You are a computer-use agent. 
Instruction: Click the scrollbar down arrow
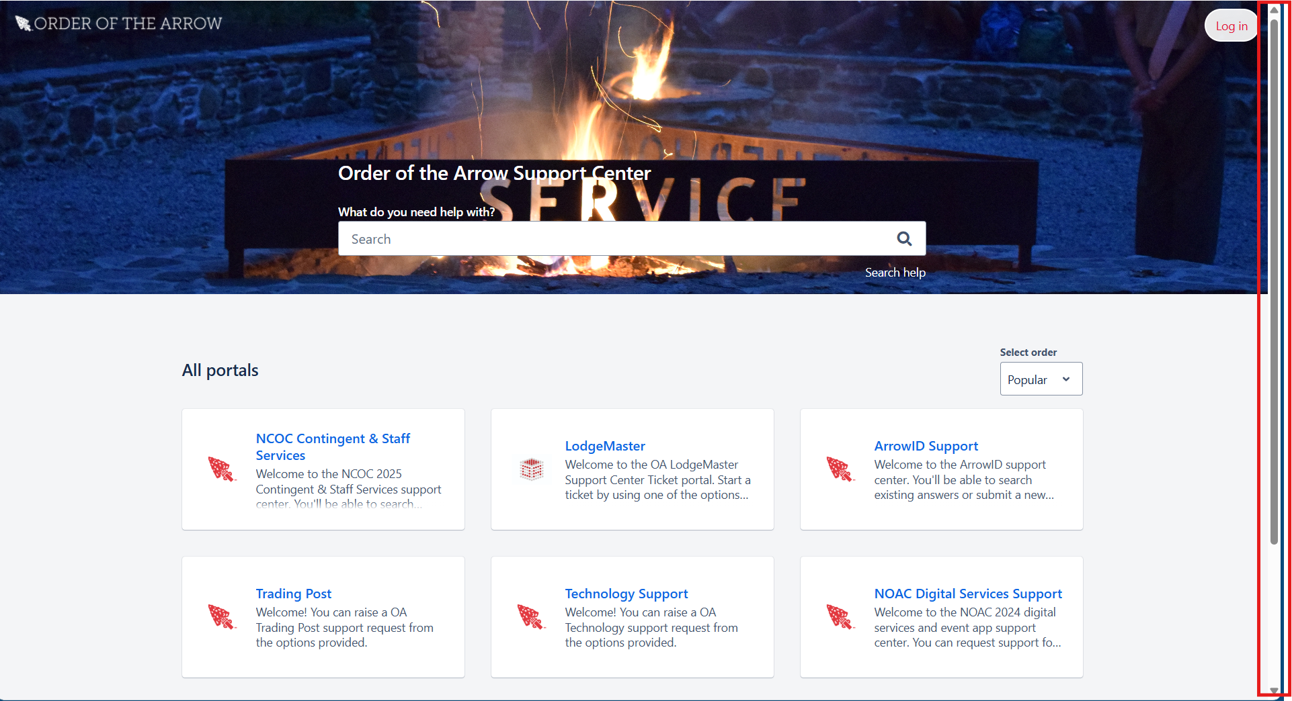tap(1274, 690)
